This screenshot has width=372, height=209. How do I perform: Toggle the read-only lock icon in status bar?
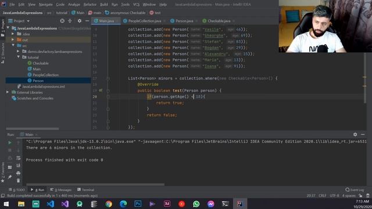click(360, 196)
